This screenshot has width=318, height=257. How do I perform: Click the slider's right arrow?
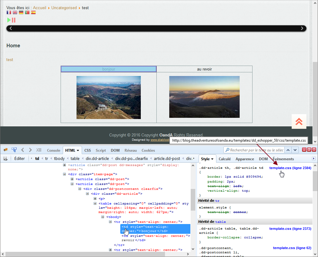[x=302, y=28]
